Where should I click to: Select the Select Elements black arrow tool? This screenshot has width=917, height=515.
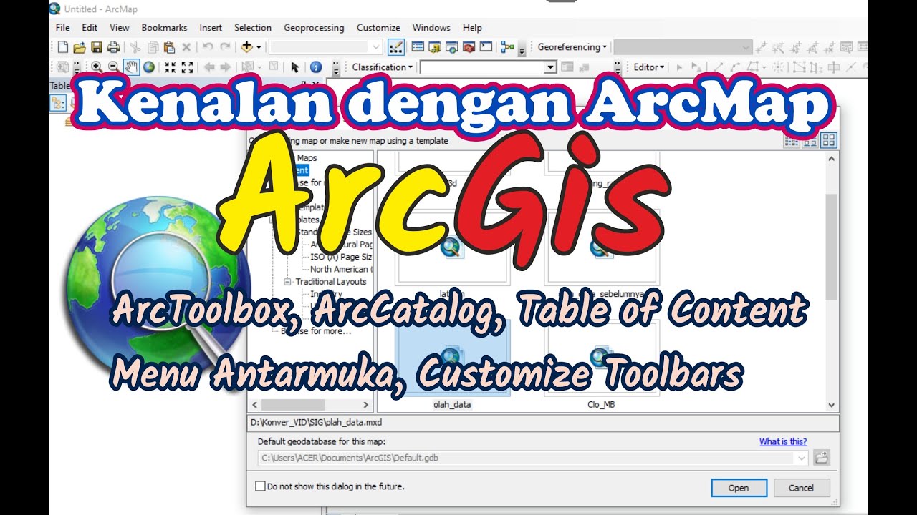[294, 67]
